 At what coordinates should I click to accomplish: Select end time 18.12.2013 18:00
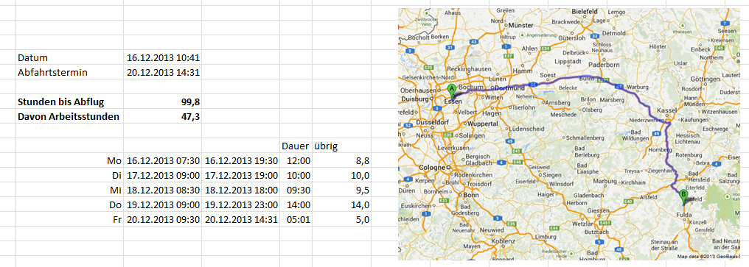(241, 191)
